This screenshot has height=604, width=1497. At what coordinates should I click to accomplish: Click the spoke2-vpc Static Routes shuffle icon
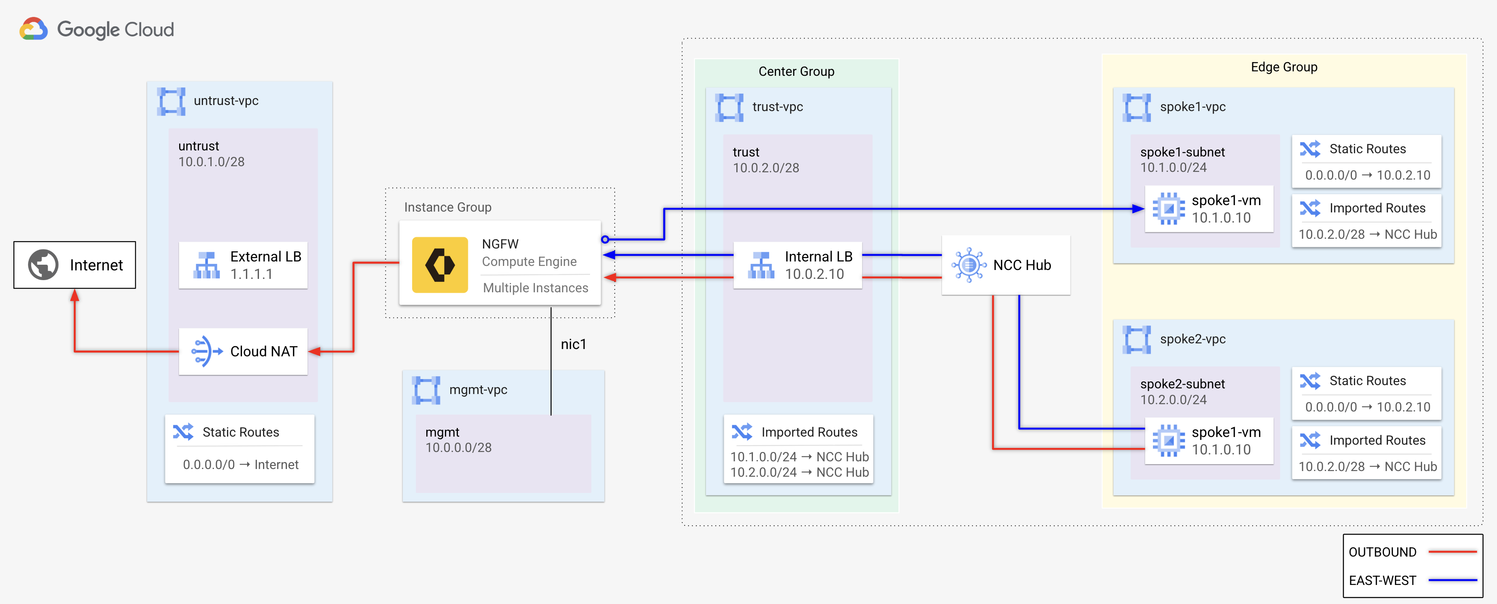coord(1310,381)
